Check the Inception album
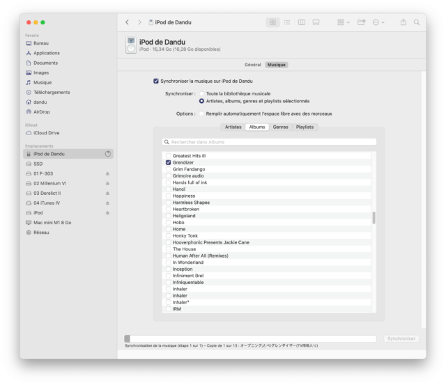The height and width of the screenshot is (385, 446). pos(169,269)
